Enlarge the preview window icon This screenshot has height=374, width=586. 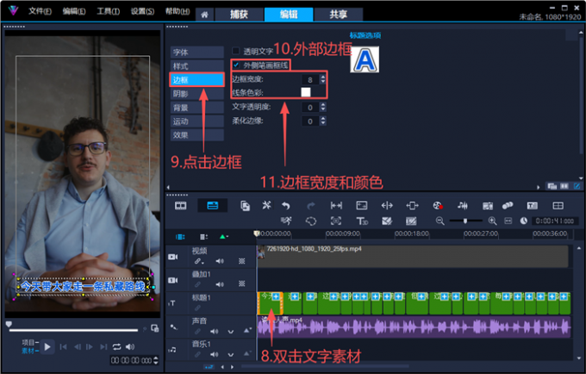154,328
